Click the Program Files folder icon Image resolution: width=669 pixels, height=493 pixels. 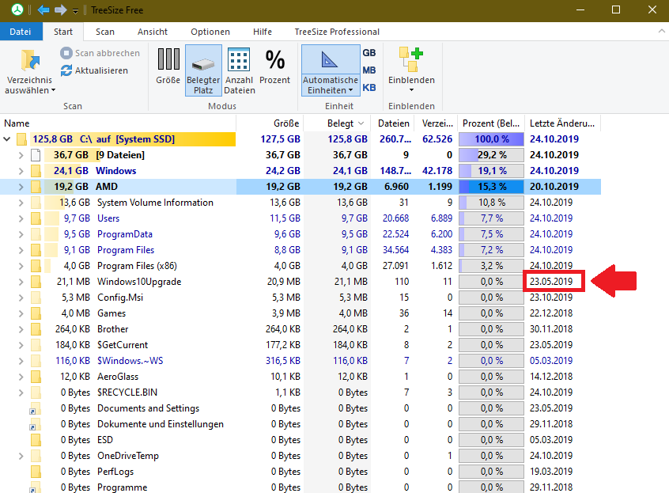[36, 250]
